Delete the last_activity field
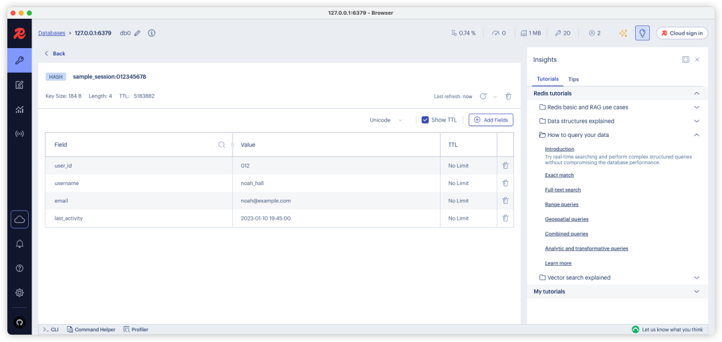 [505, 218]
